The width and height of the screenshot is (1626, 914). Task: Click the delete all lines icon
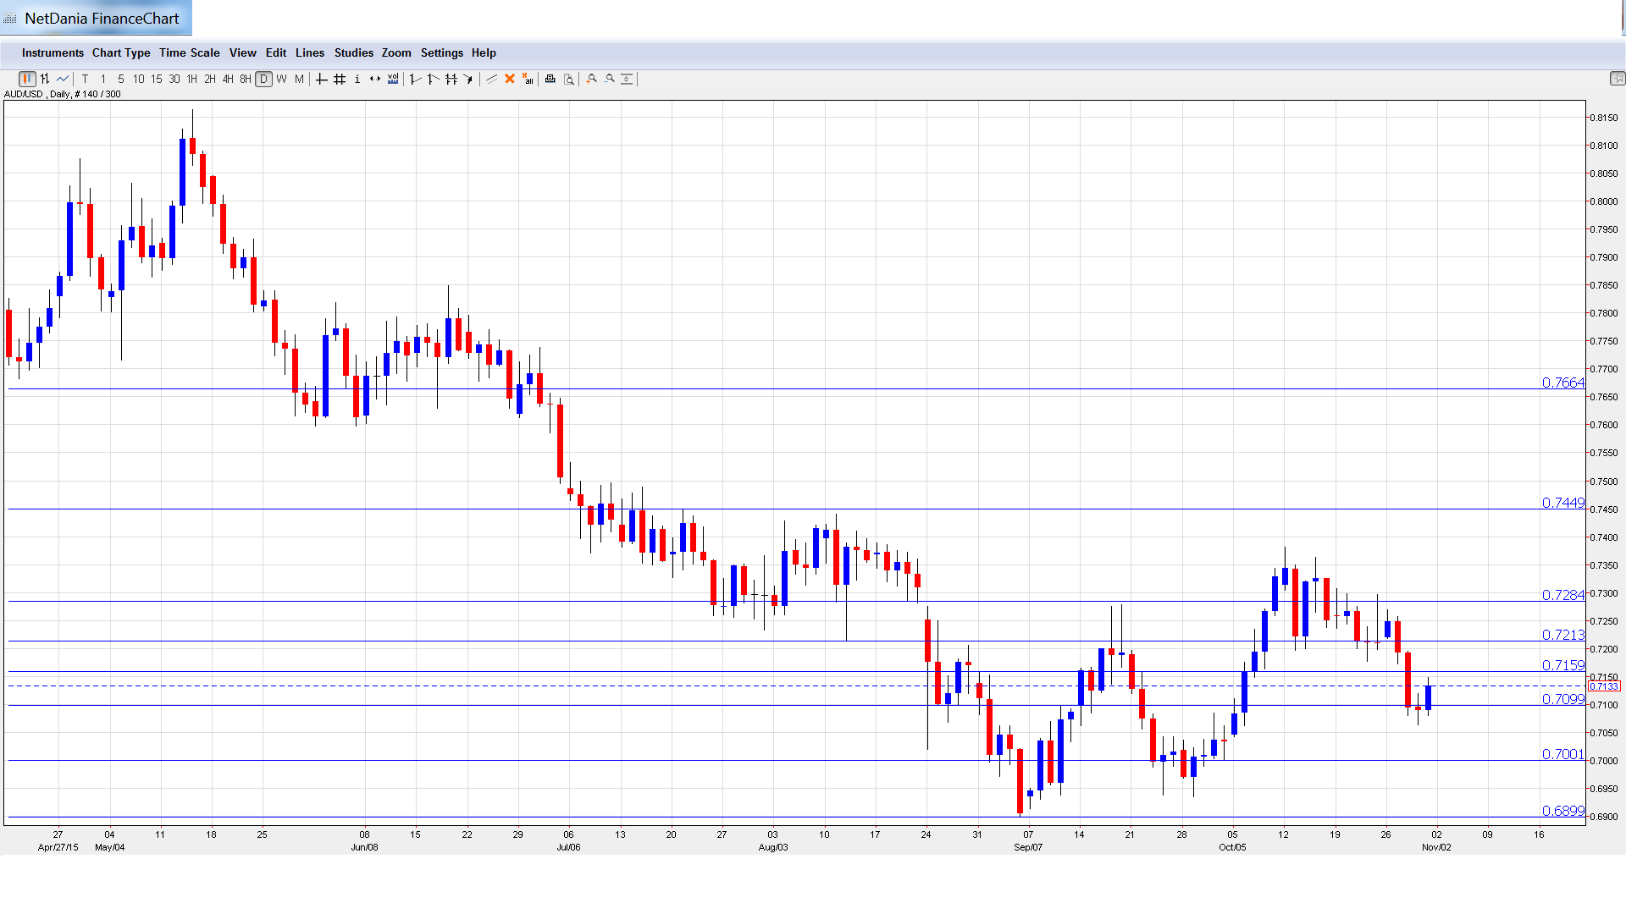(528, 79)
